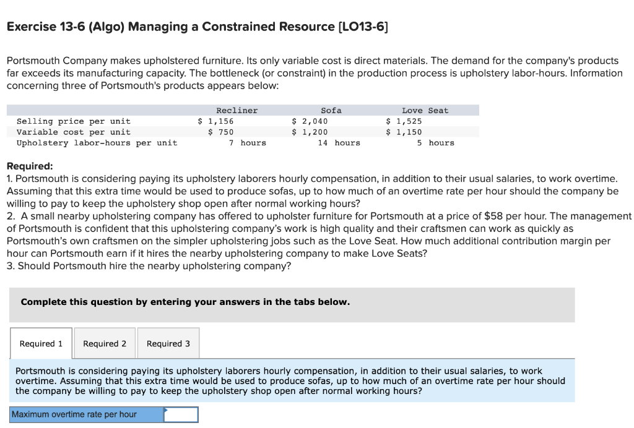Select the Required 1 tab
634x428 pixels.
pyautogui.click(x=41, y=343)
